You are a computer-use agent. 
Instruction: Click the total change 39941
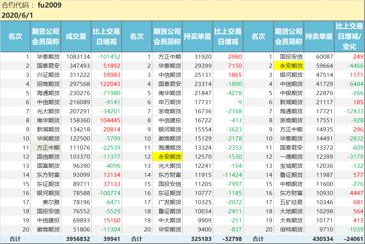coord(112,239)
